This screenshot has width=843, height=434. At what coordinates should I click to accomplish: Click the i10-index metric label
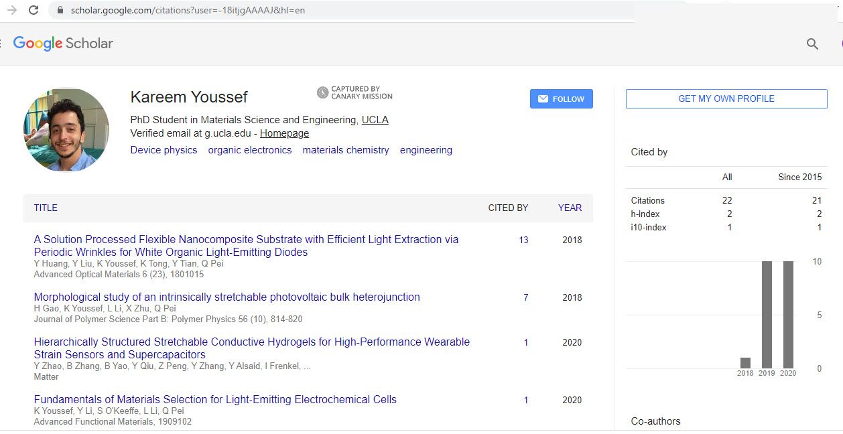click(649, 227)
